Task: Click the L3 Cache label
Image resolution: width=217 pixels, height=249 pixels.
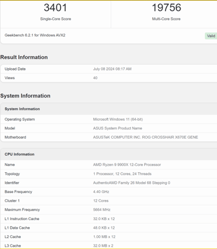Action: tap(13, 246)
